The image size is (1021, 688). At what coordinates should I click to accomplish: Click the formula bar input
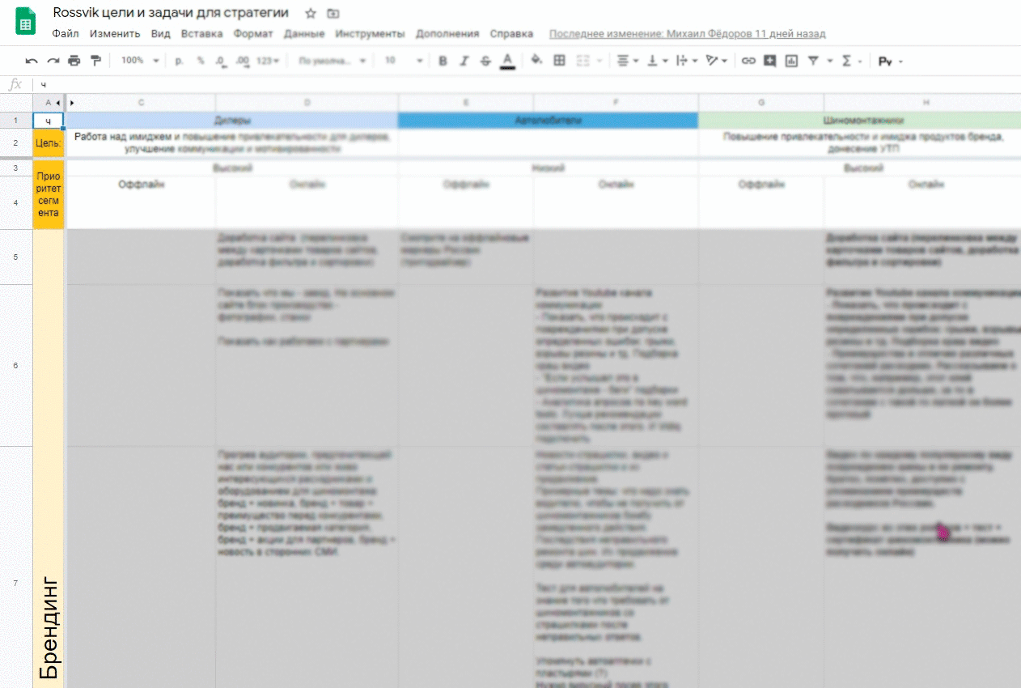tap(526, 84)
